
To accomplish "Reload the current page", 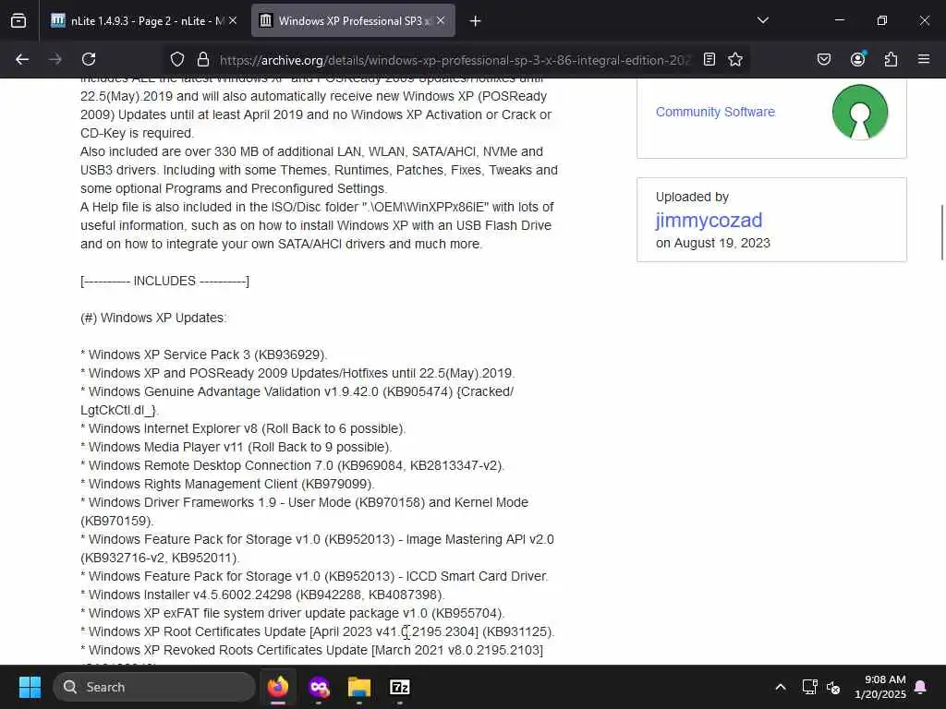I will [89, 59].
